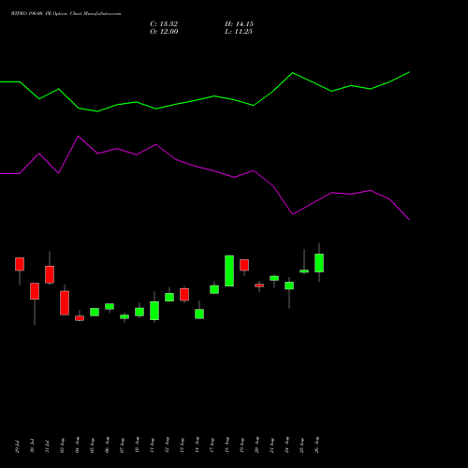468x468 pixels.
Task: Click the green candle above 06 Aug
Action: [x=110, y=306]
